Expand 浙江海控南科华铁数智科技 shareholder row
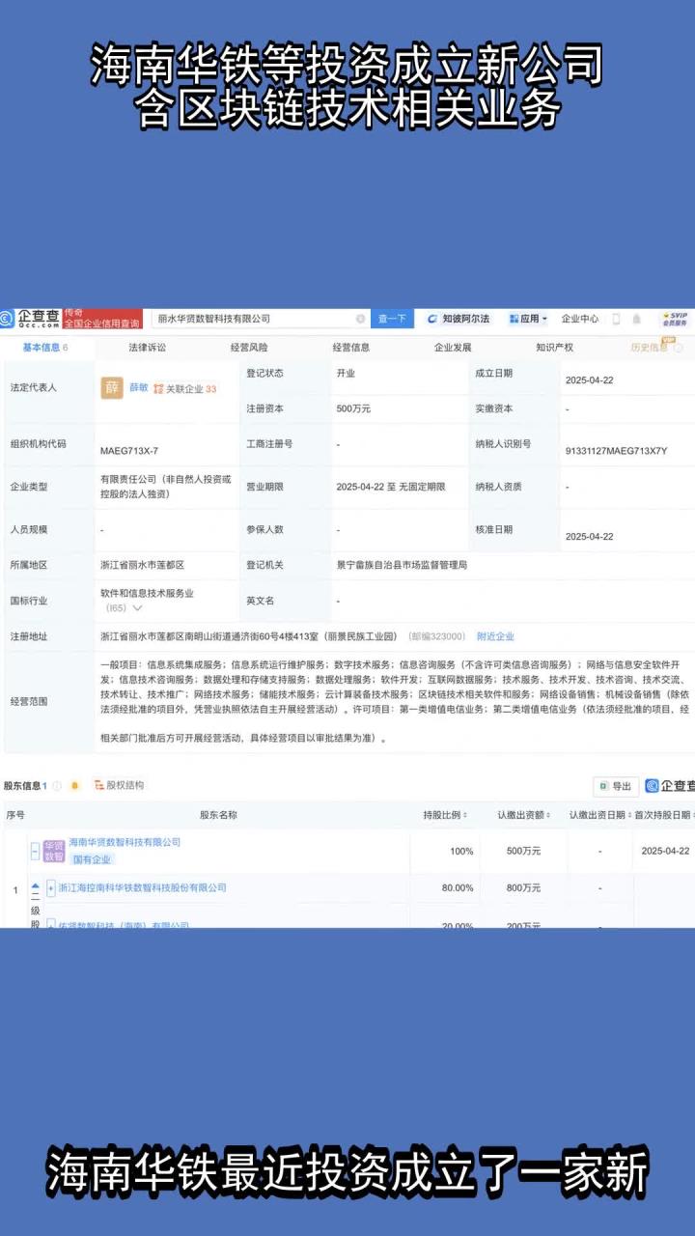695x1236 pixels. click(51, 887)
